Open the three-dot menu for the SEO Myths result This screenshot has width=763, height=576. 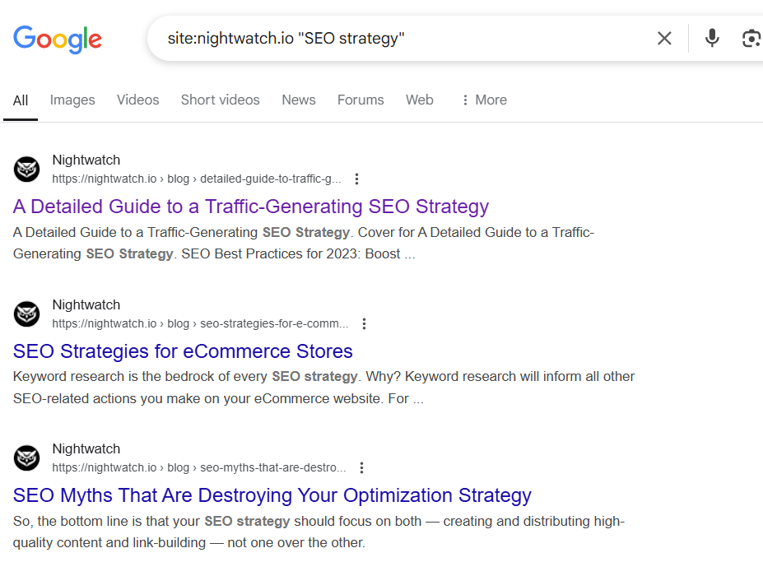tap(361, 467)
